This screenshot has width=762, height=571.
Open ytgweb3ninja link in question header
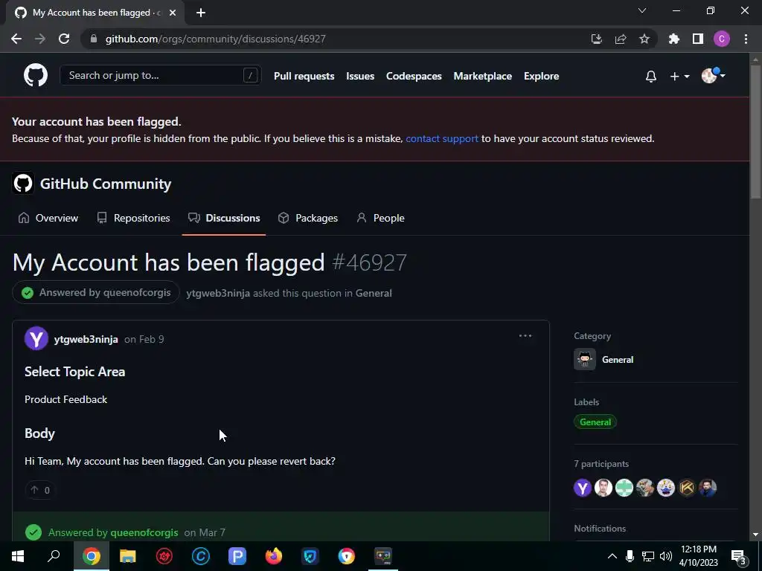(x=218, y=293)
